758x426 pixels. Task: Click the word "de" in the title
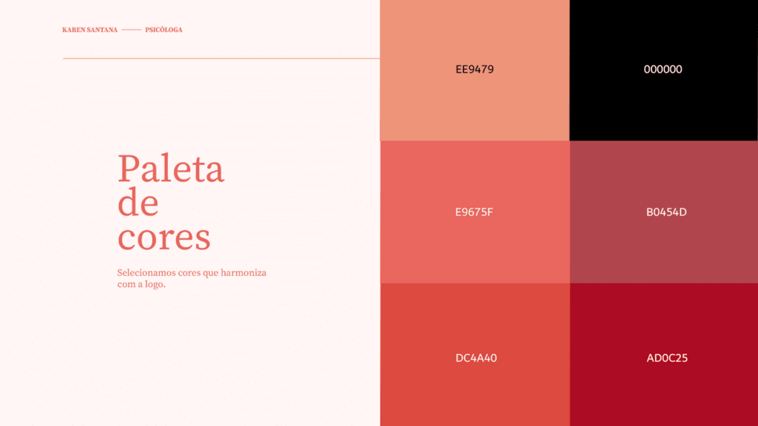click(x=138, y=203)
